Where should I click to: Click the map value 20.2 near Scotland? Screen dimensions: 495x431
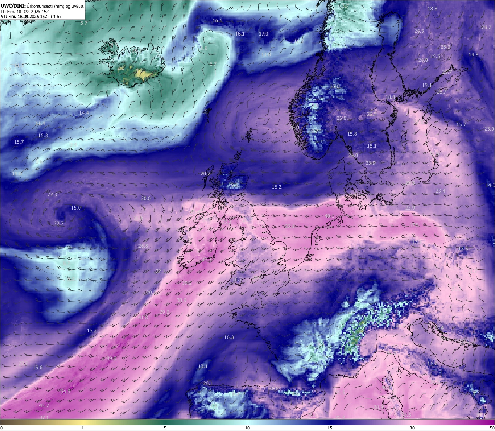coord(205,174)
